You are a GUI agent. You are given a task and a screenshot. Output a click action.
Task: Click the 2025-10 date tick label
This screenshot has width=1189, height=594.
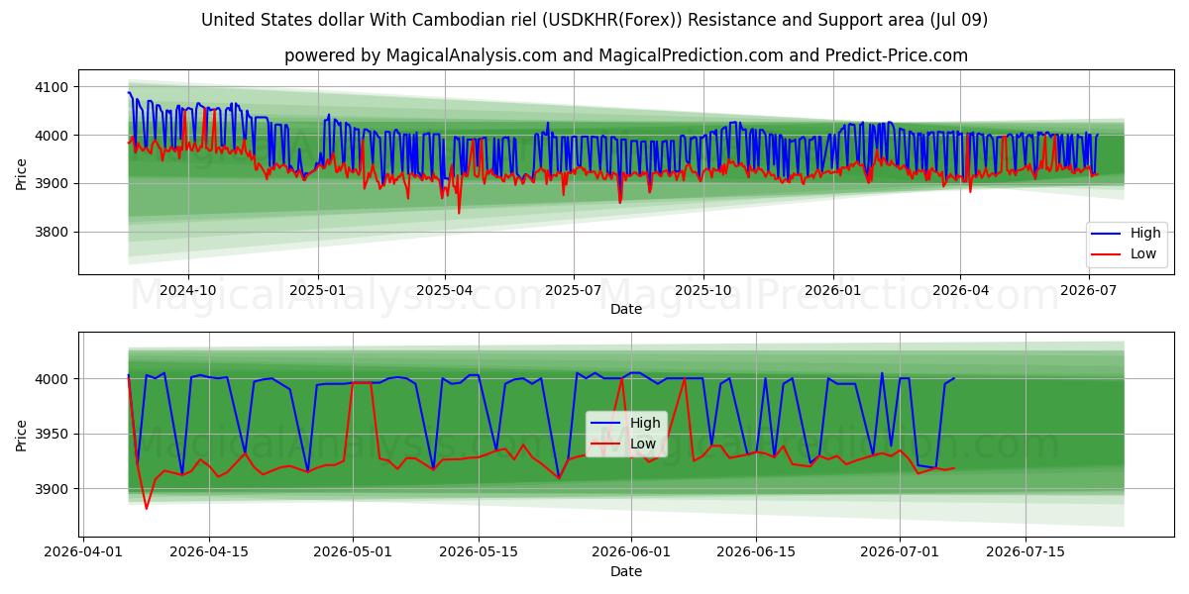coord(703,290)
